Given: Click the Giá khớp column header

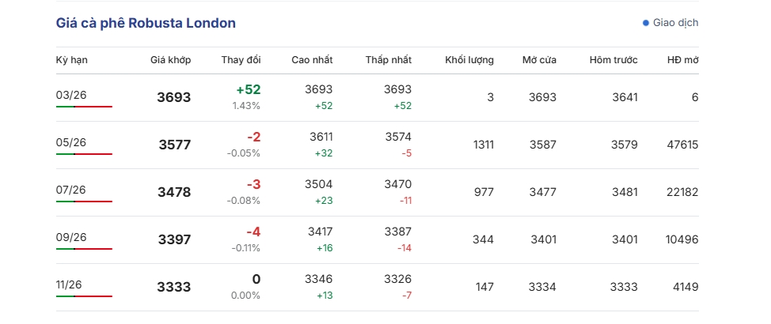Looking at the screenshot, I should click(170, 60).
